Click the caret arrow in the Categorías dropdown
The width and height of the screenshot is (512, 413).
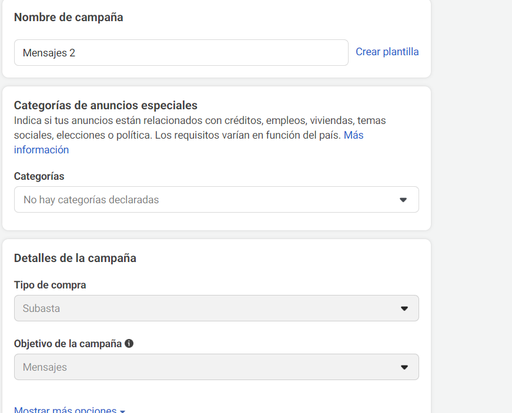[403, 200]
